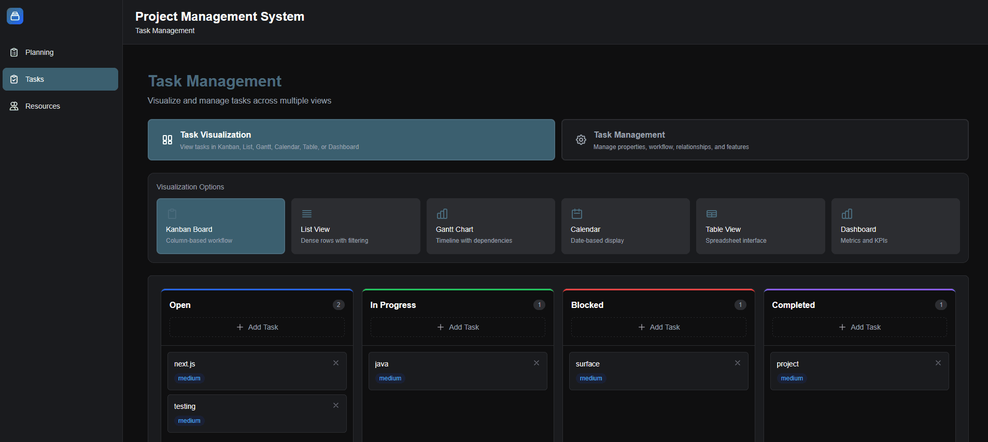The height and width of the screenshot is (442, 988).
Task: Click the Blocked column count badge
Action: [740, 305]
